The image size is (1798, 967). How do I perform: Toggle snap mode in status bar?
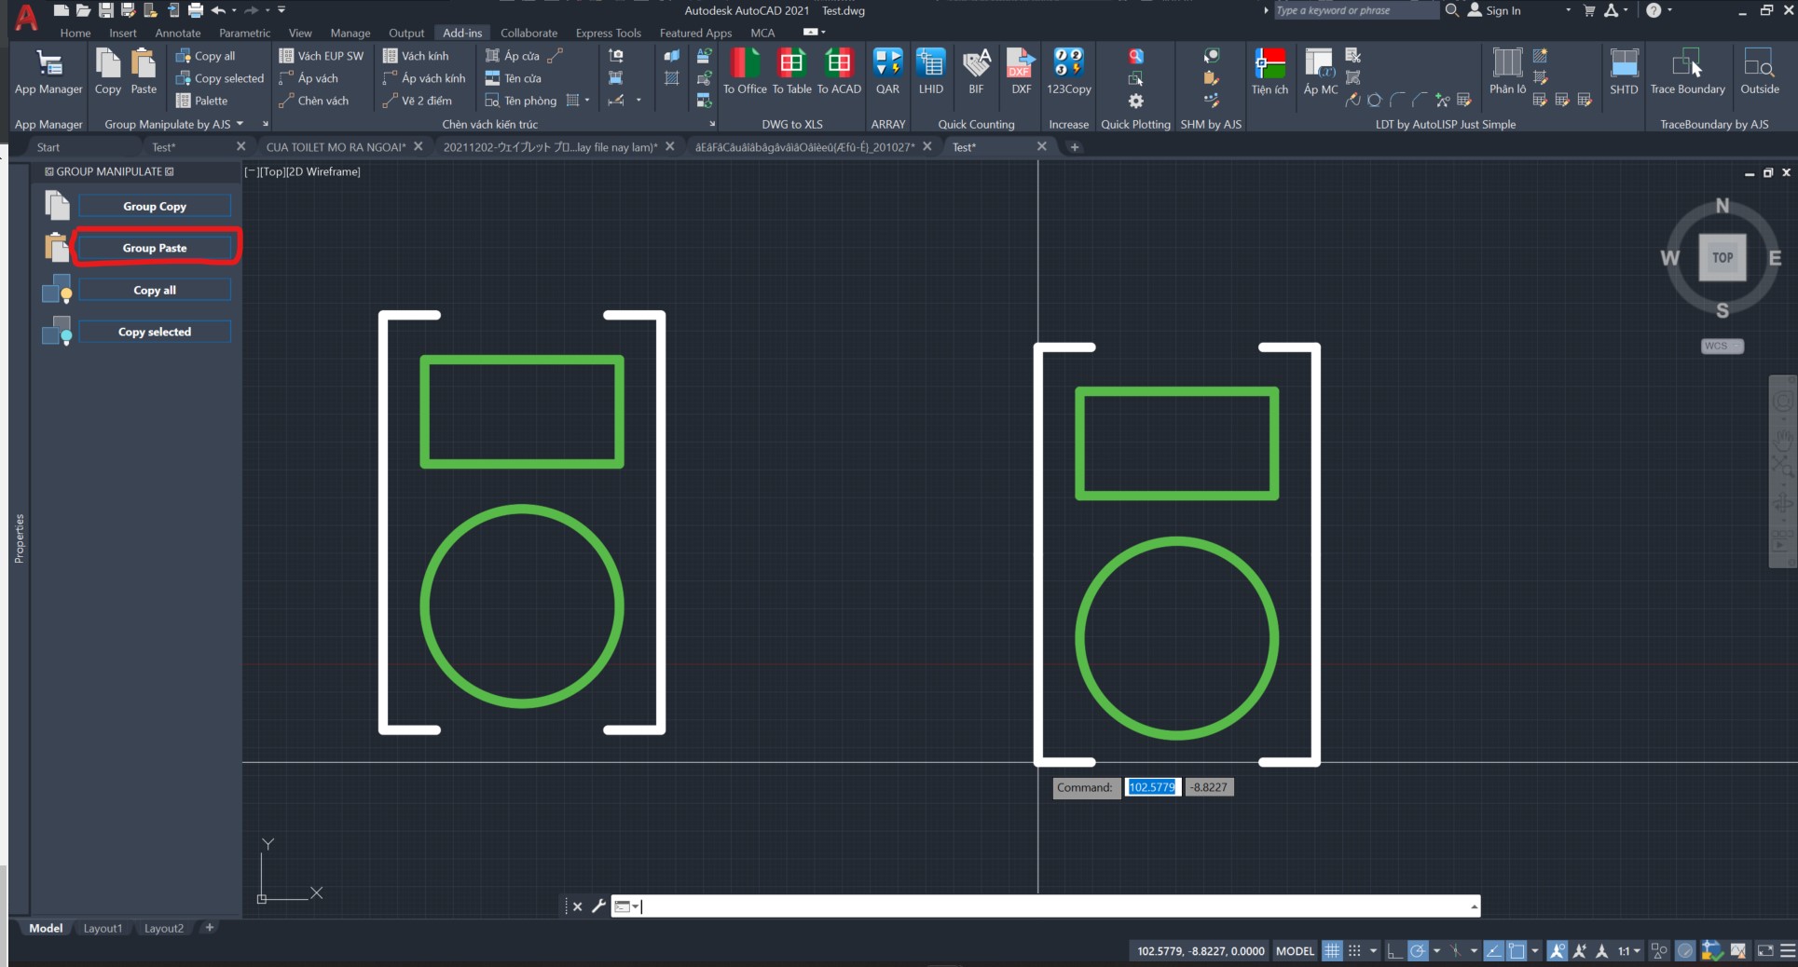click(1354, 951)
